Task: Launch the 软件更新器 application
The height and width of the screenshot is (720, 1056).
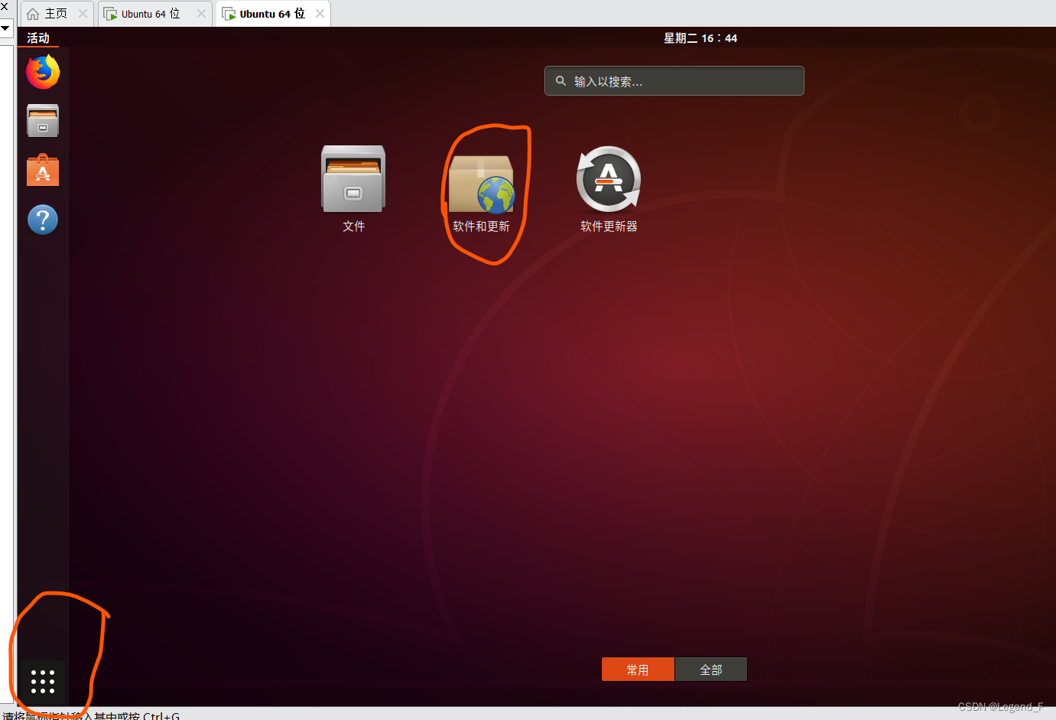Action: click(x=609, y=189)
